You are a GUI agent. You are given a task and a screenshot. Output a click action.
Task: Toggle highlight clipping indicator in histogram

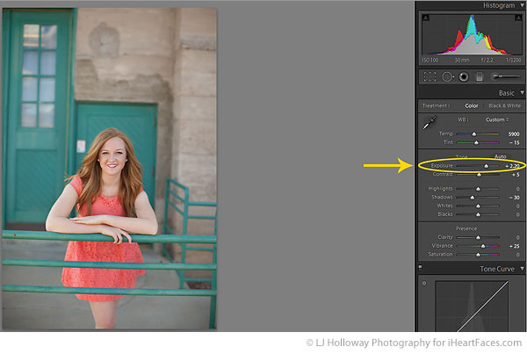pos(518,18)
